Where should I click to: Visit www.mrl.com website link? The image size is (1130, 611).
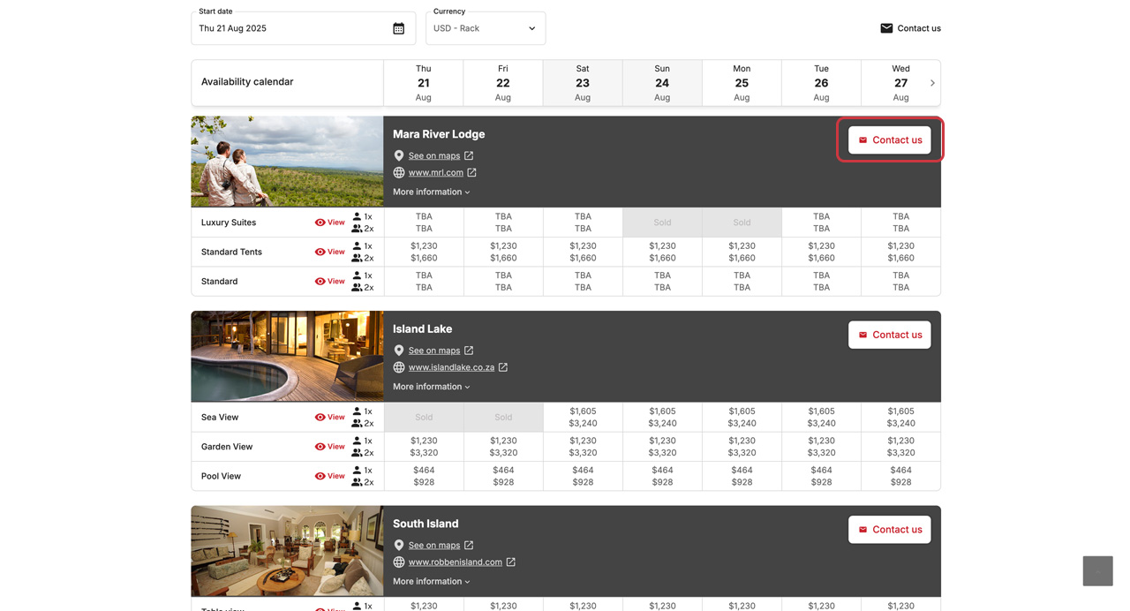pos(435,173)
